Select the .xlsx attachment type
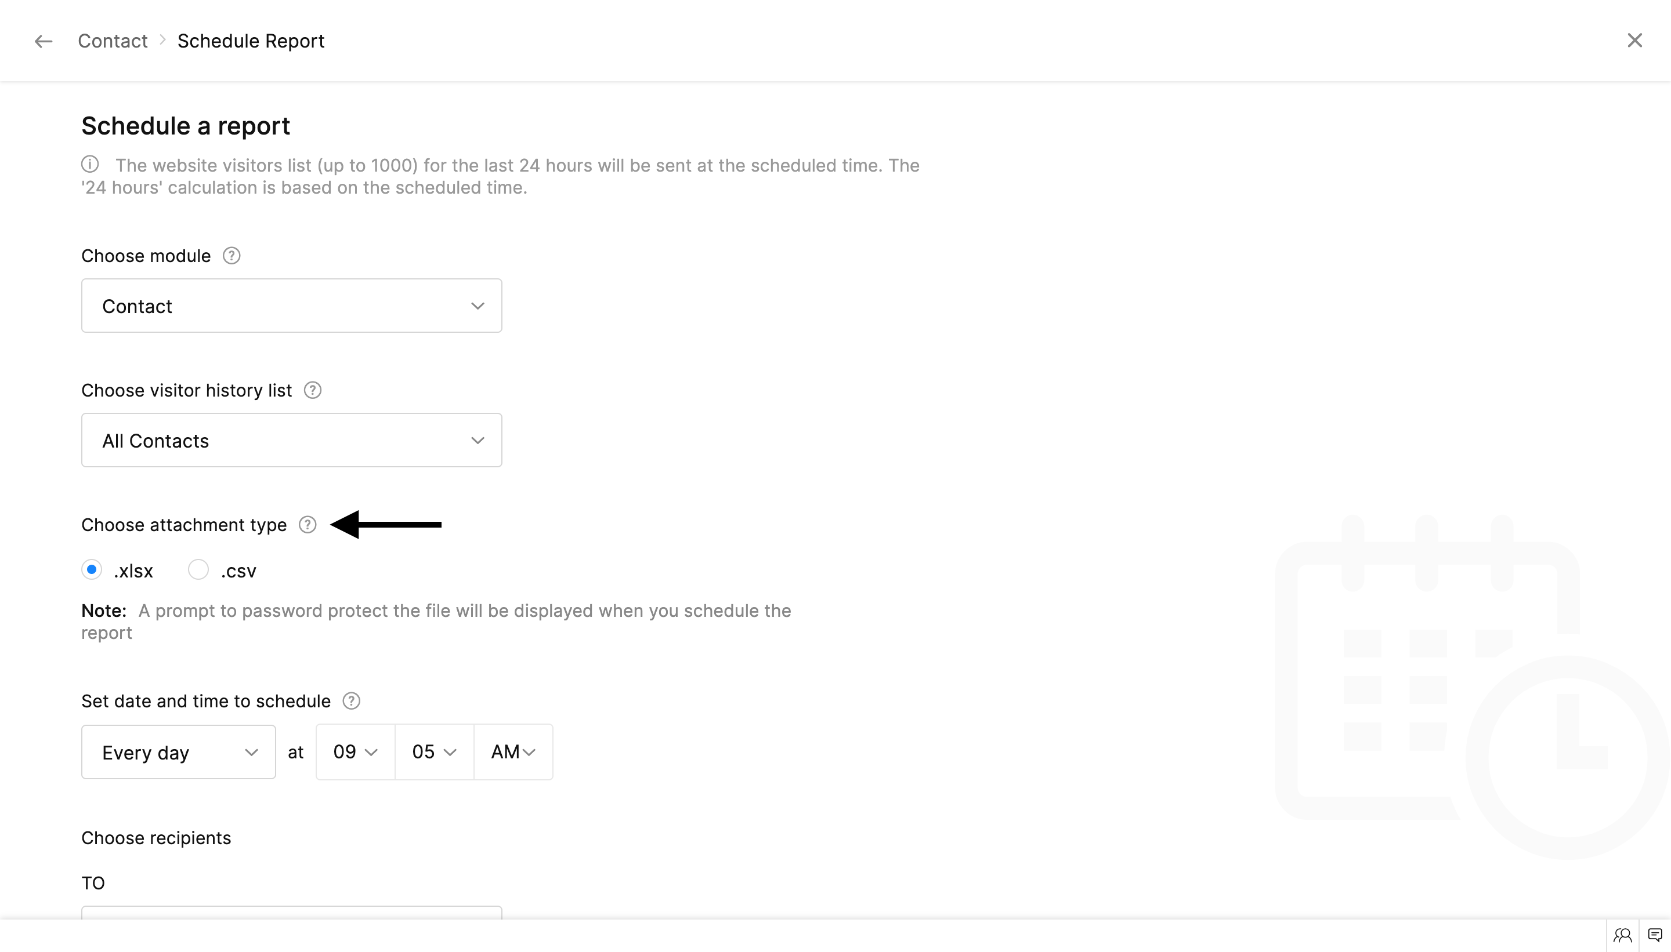 pyautogui.click(x=92, y=569)
